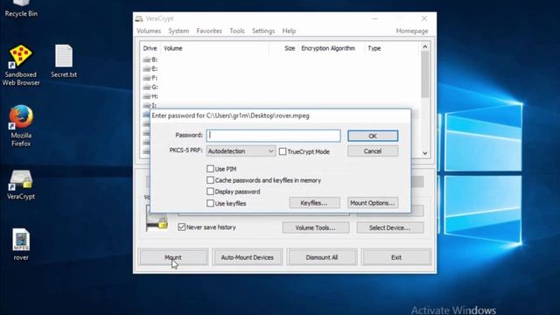Open the Help menu

[289, 31]
